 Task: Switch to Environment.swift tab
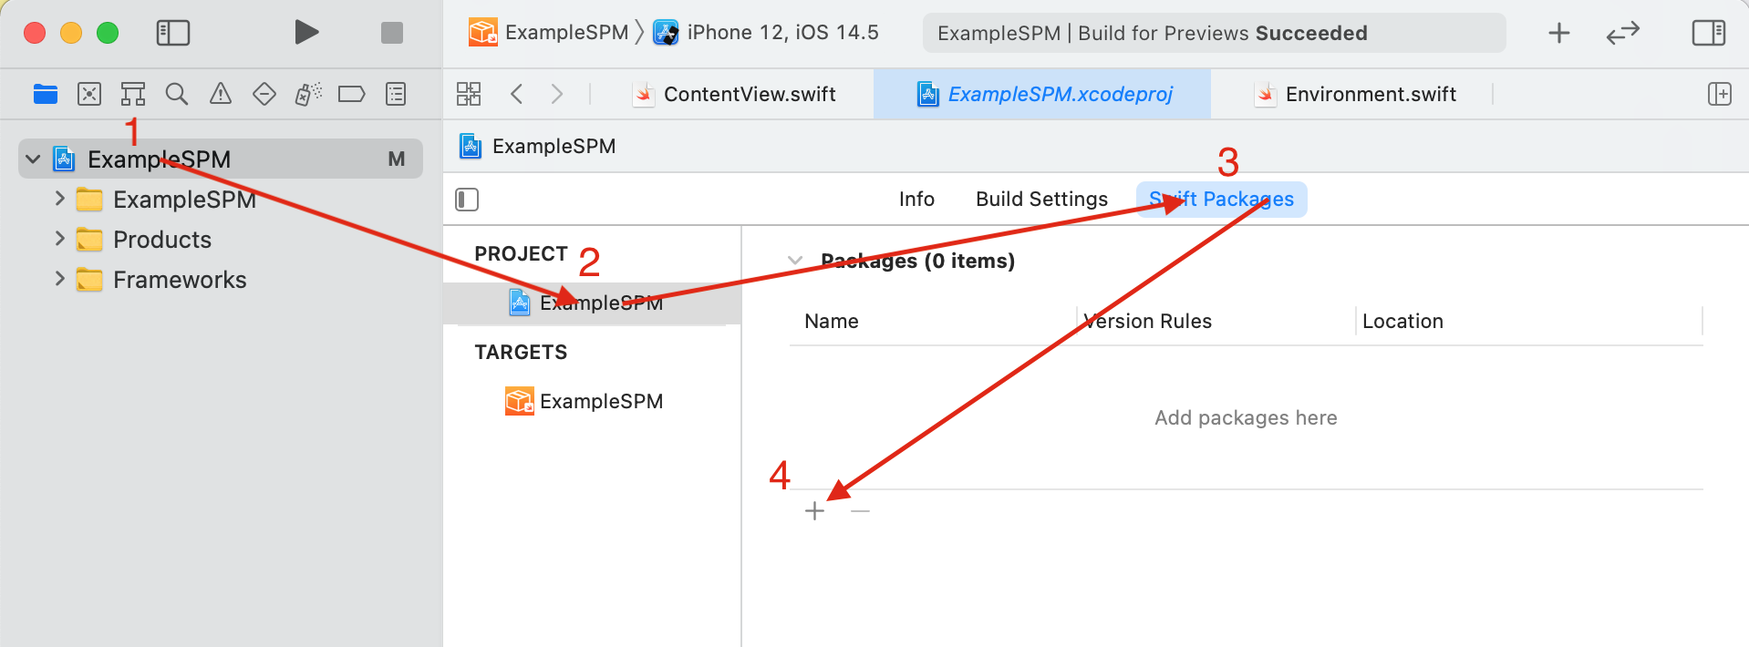click(x=1355, y=94)
